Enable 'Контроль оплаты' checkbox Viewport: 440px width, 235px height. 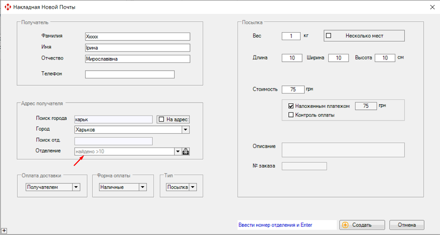[x=291, y=115]
